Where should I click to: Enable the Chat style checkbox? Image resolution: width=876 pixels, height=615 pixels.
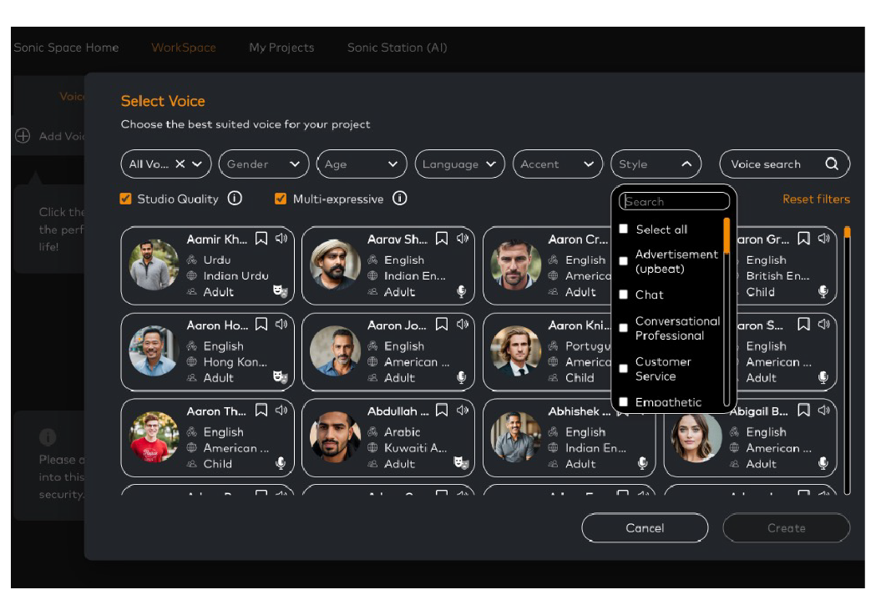pos(623,295)
